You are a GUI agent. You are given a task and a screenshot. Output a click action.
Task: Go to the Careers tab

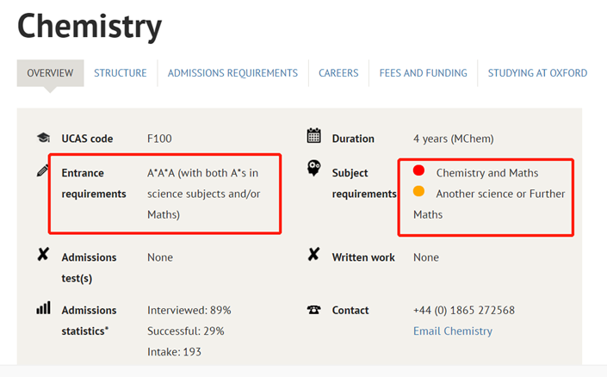338,73
